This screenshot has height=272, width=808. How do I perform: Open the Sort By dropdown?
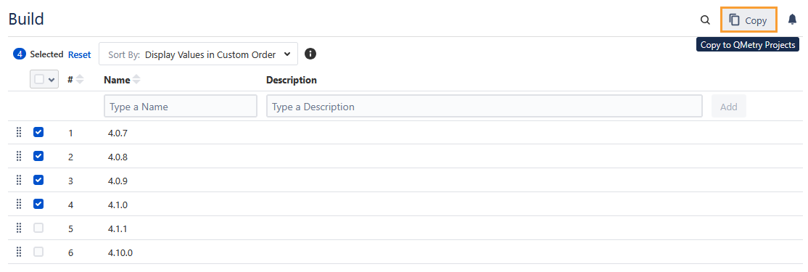[199, 54]
